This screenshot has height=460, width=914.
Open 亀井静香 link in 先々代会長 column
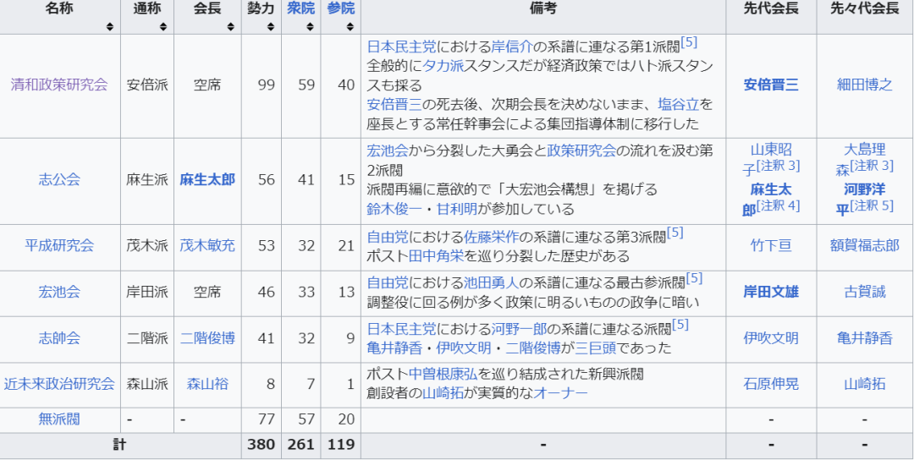click(x=864, y=338)
